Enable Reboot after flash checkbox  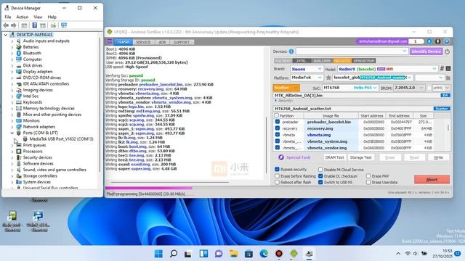coord(277,182)
